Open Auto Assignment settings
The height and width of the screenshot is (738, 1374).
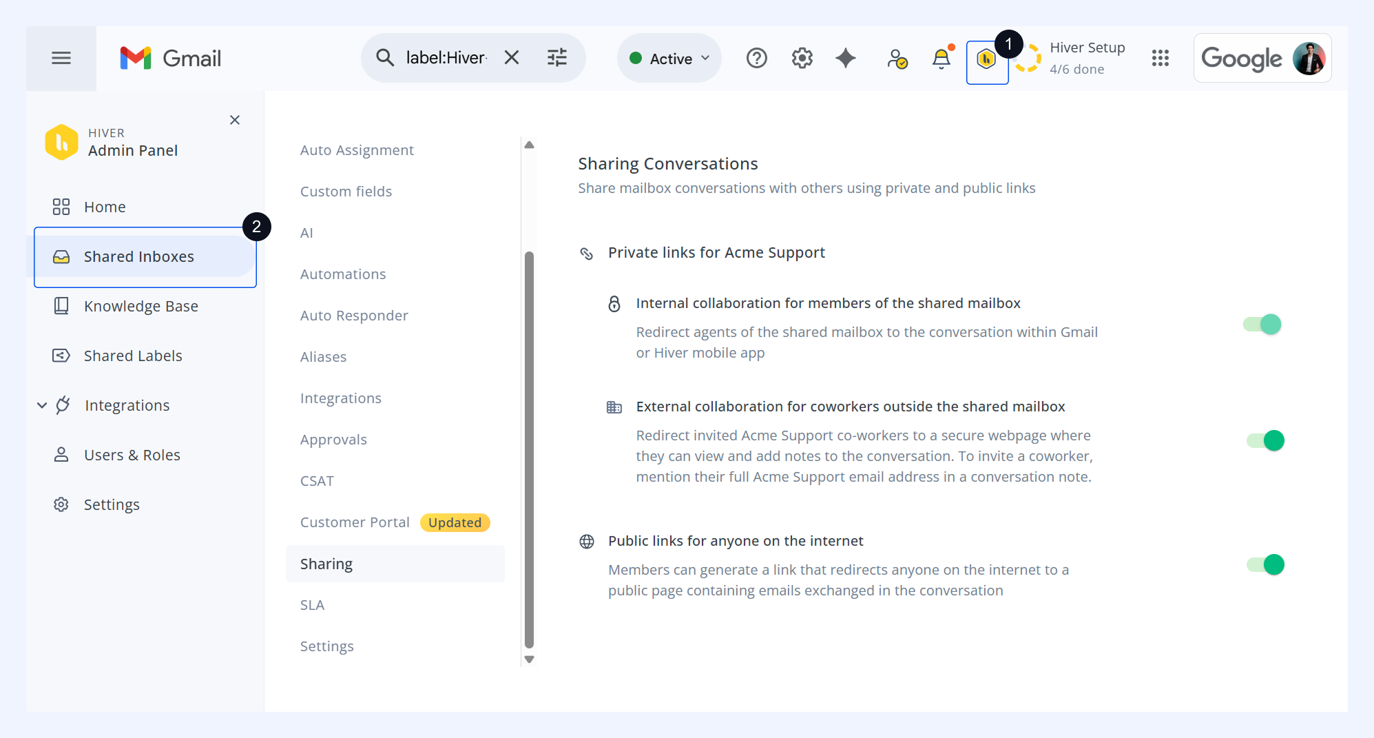(357, 150)
